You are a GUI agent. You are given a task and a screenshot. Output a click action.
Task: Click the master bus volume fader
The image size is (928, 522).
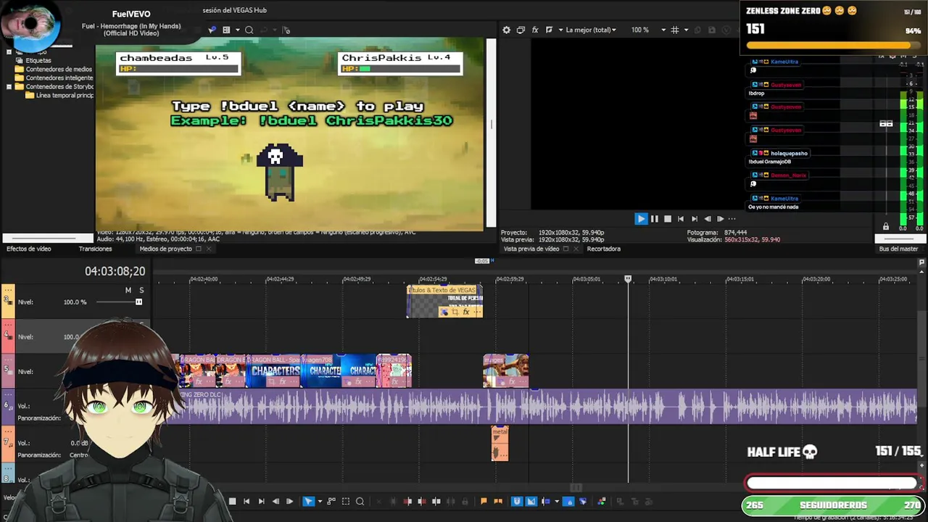tap(886, 124)
